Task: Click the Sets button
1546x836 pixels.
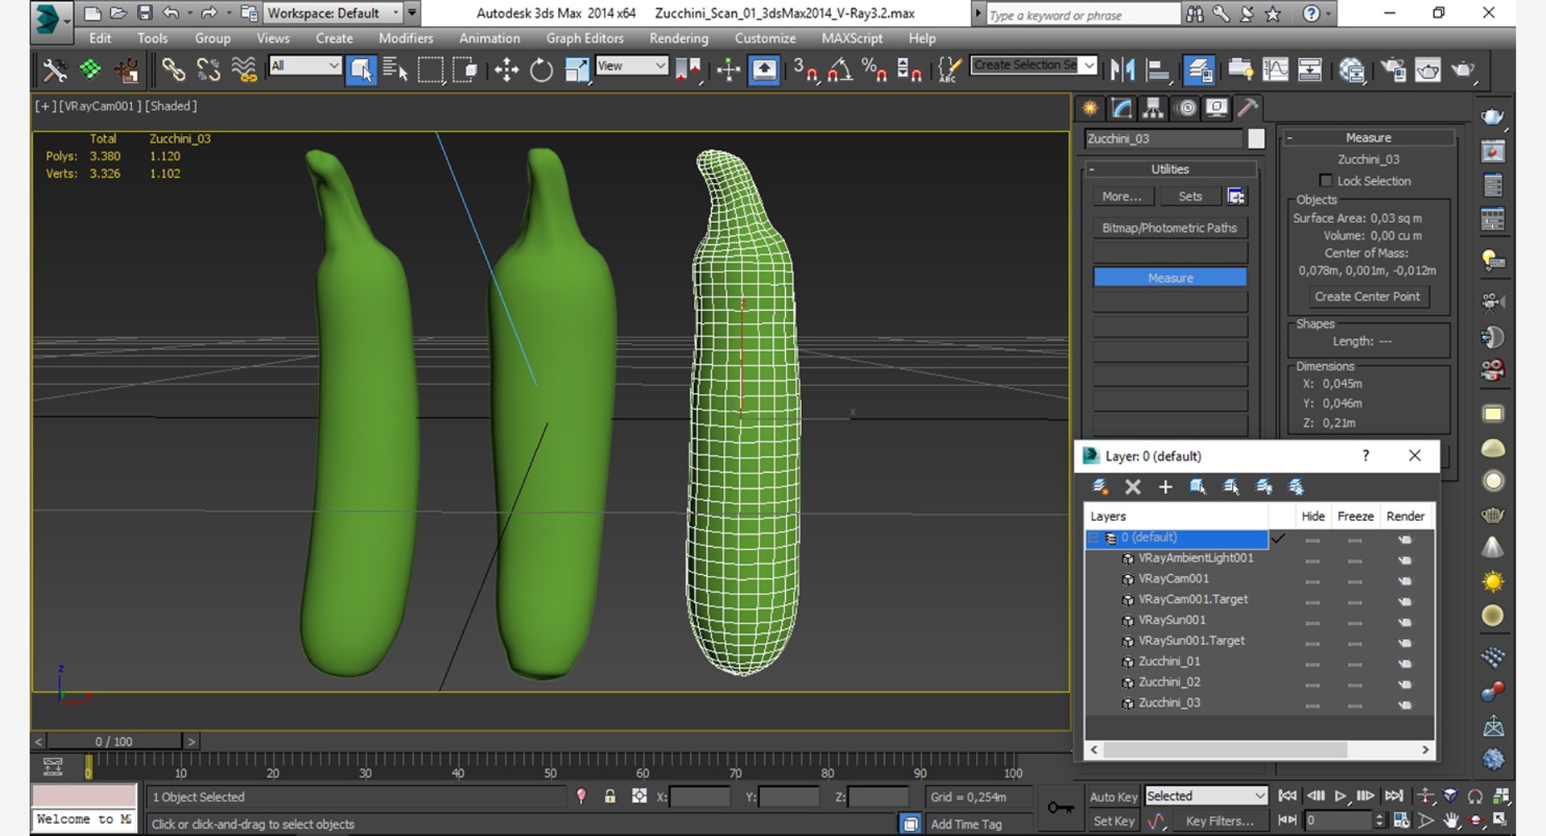Action: (1190, 197)
